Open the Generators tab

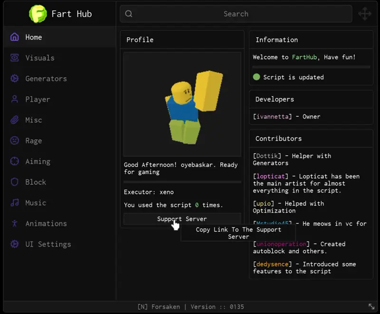click(60, 78)
